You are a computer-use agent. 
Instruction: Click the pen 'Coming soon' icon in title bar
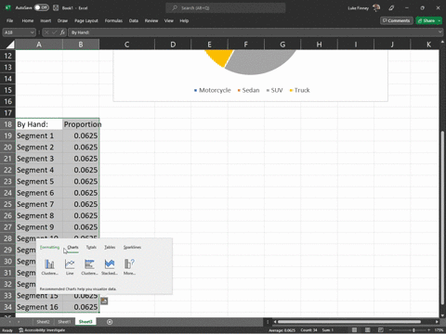pos(392,7)
